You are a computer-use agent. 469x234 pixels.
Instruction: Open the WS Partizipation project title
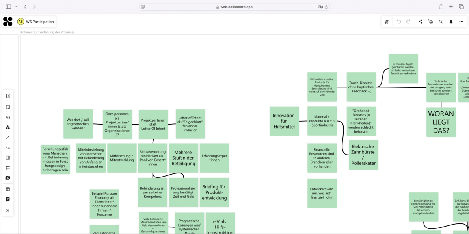click(x=40, y=22)
